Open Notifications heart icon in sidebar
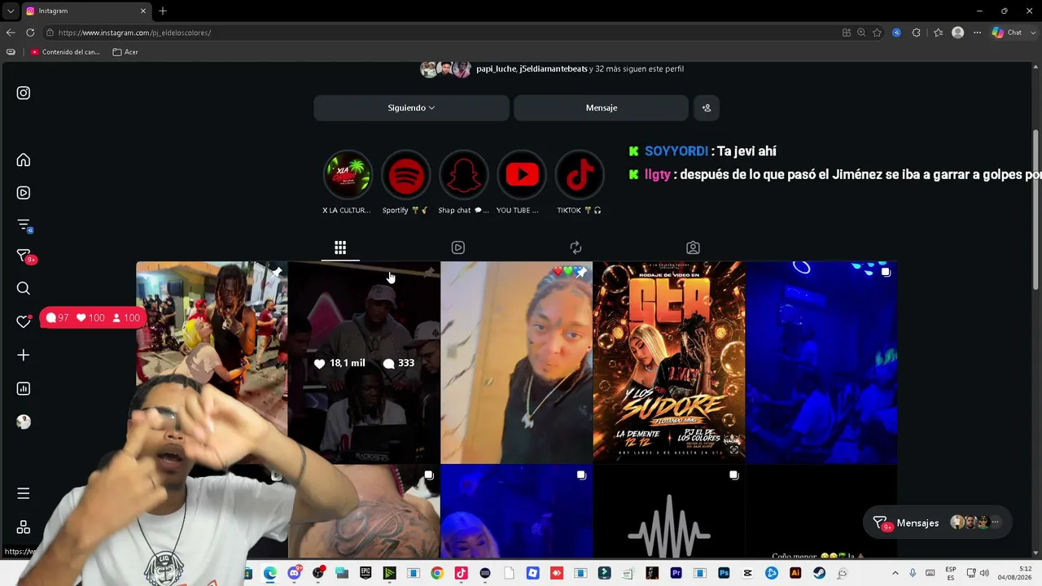 (x=24, y=321)
